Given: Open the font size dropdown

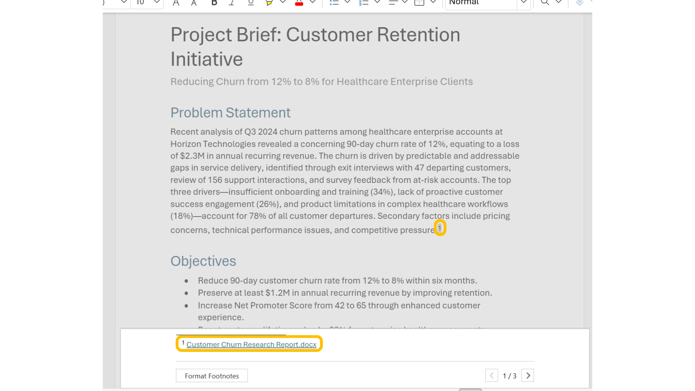Looking at the screenshot, I should [157, 2].
